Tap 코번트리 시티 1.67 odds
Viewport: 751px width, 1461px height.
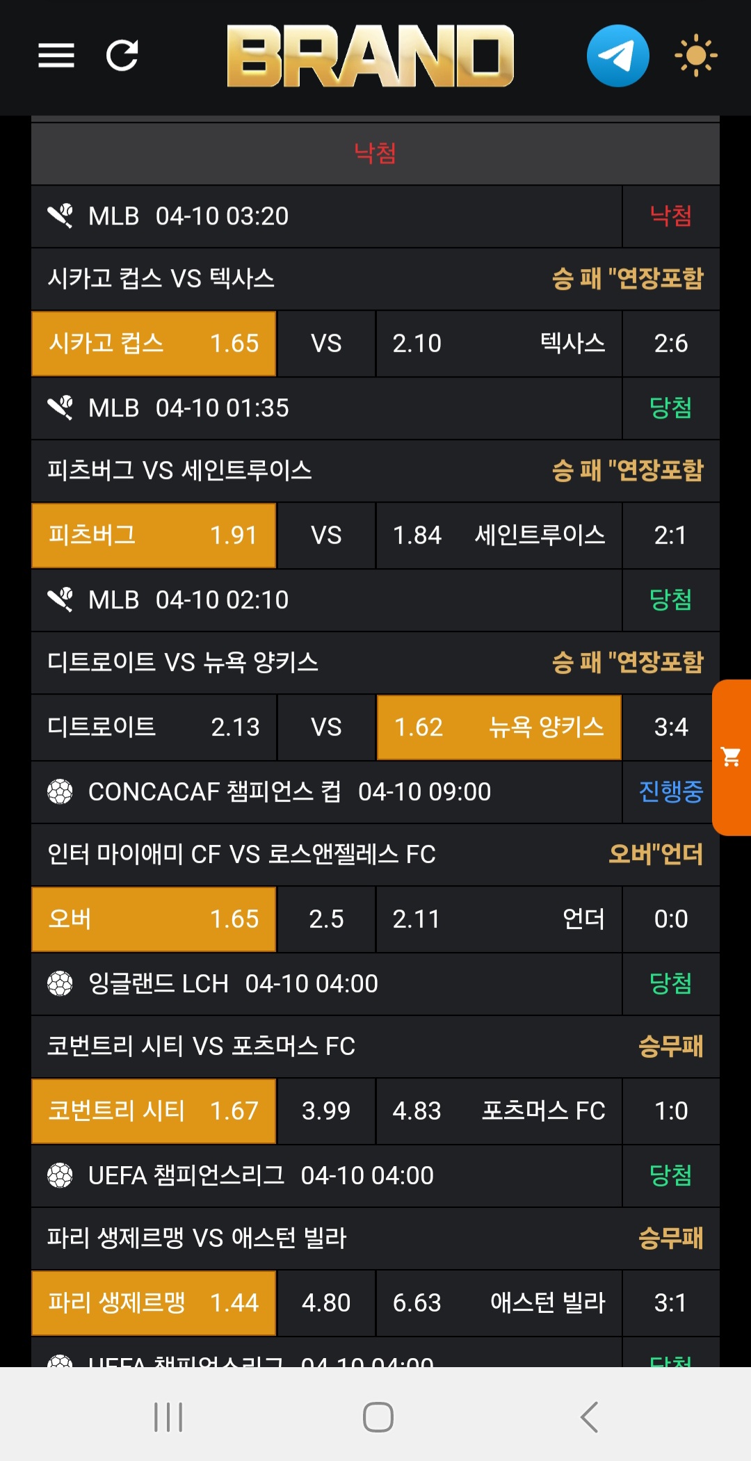[154, 1111]
